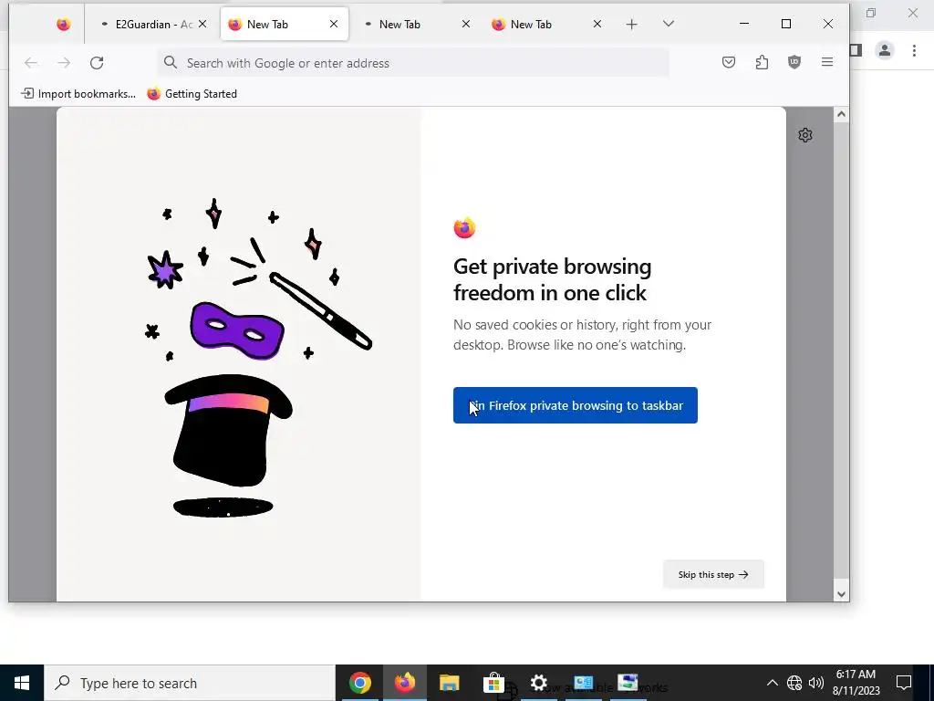
Task: Open the Chrome profile avatar in background window
Action: coord(885,50)
